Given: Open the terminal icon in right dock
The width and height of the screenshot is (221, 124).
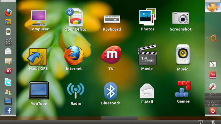Looking at the screenshot, I should [x=213, y=64].
